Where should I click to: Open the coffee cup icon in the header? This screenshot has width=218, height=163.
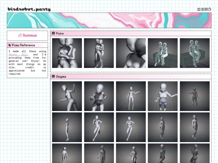click(210, 9)
